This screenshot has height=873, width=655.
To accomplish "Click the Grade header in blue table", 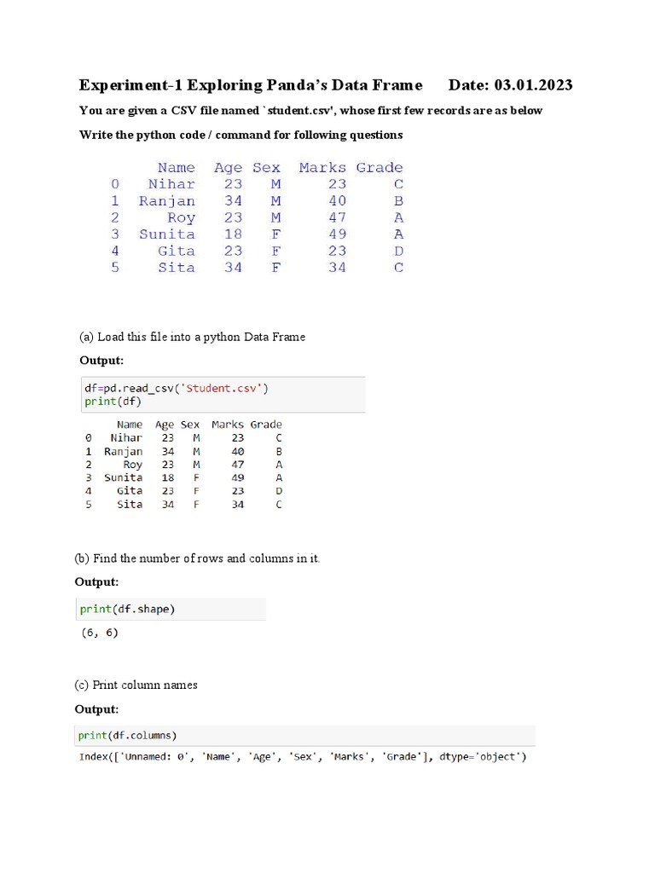I will [380, 168].
